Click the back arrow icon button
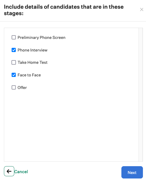This screenshot has width=146, height=181. point(9,171)
